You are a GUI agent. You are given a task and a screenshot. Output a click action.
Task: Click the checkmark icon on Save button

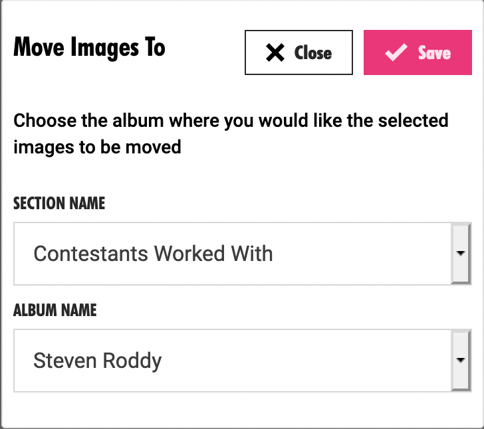point(396,53)
